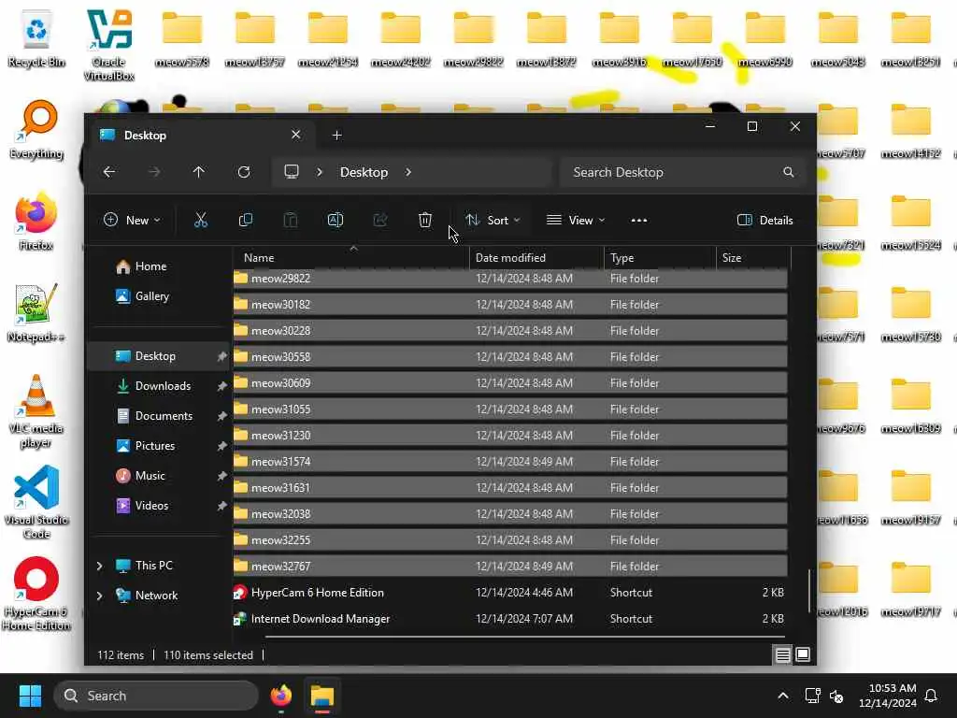Click the Rename icon in toolbar
Viewport: 957px width, 718px height.
336,221
